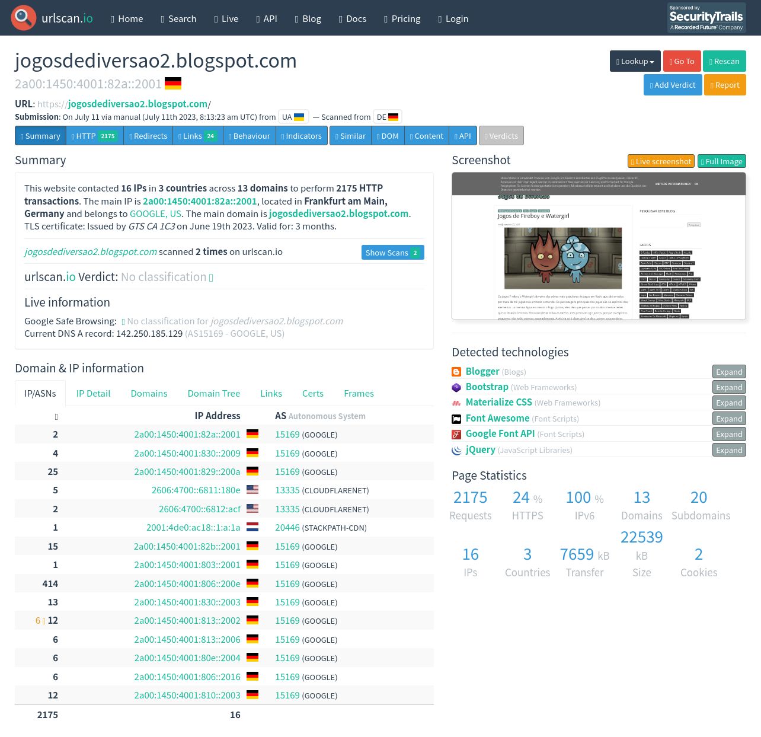Click the jQuery technology icon

coord(456,450)
